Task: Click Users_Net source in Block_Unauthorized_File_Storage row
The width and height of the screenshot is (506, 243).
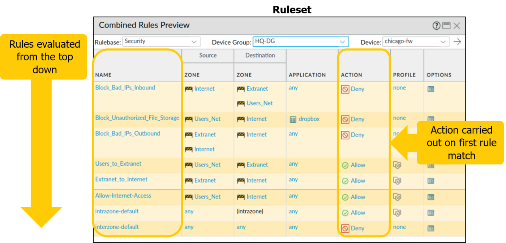Action: click(x=207, y=119)
